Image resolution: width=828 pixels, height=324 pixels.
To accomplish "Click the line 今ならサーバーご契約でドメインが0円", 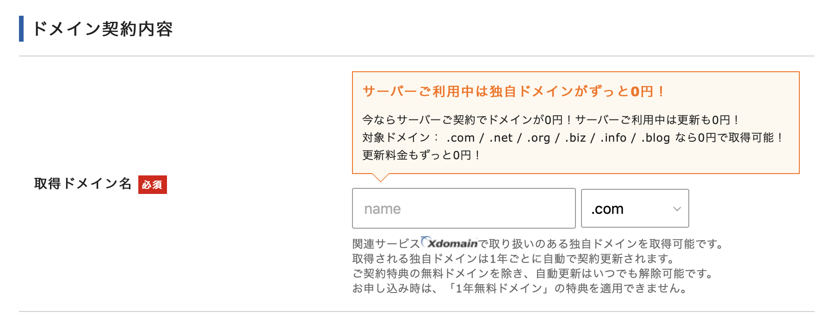I will tap(550, 120).
